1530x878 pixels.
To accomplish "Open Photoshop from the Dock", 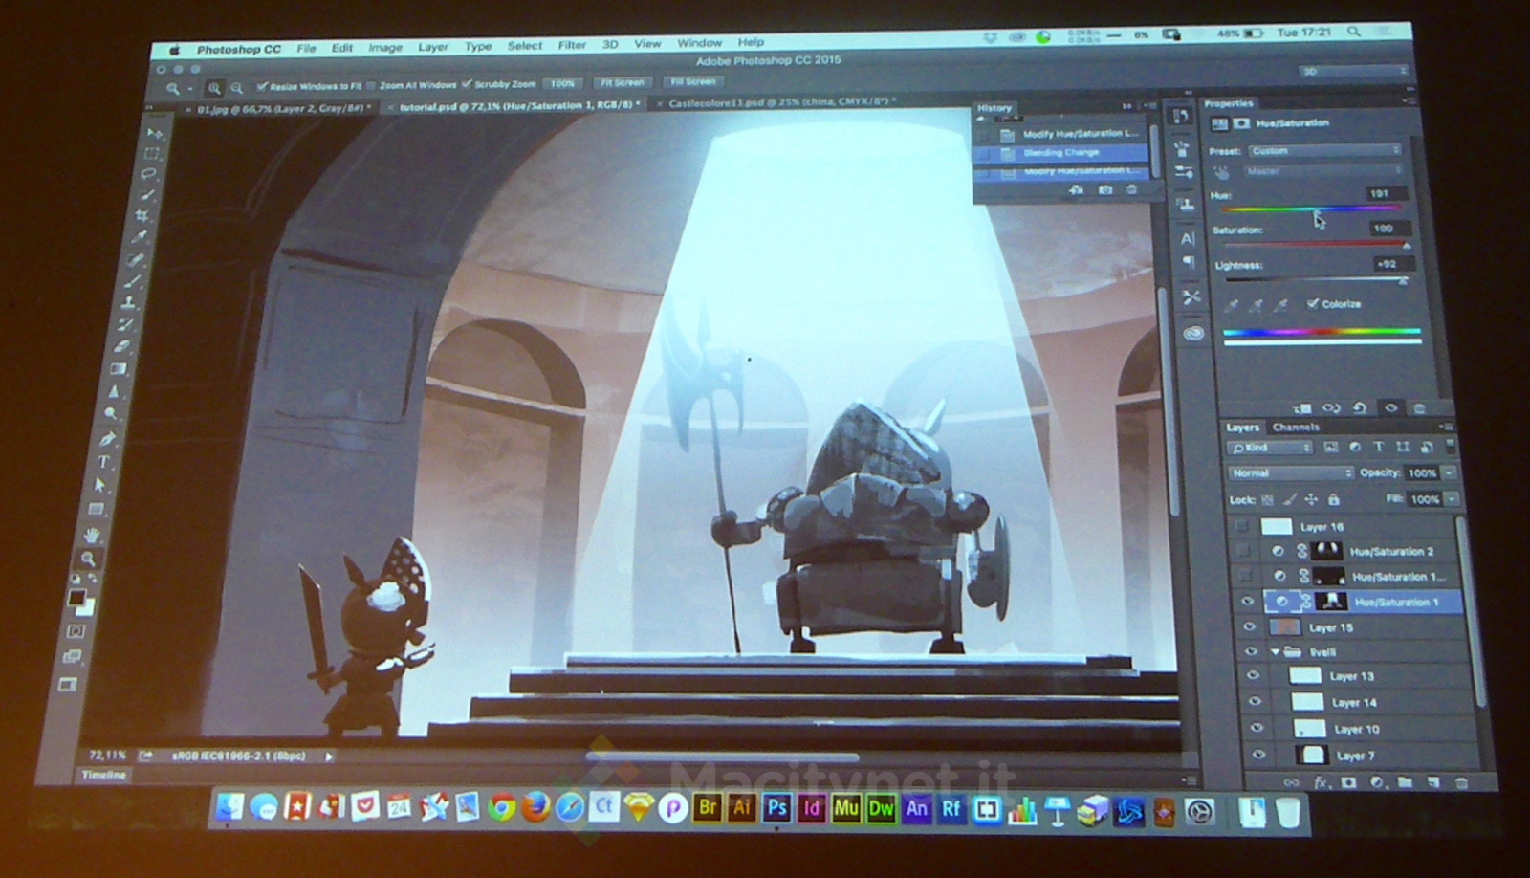I will click(776, 808).
